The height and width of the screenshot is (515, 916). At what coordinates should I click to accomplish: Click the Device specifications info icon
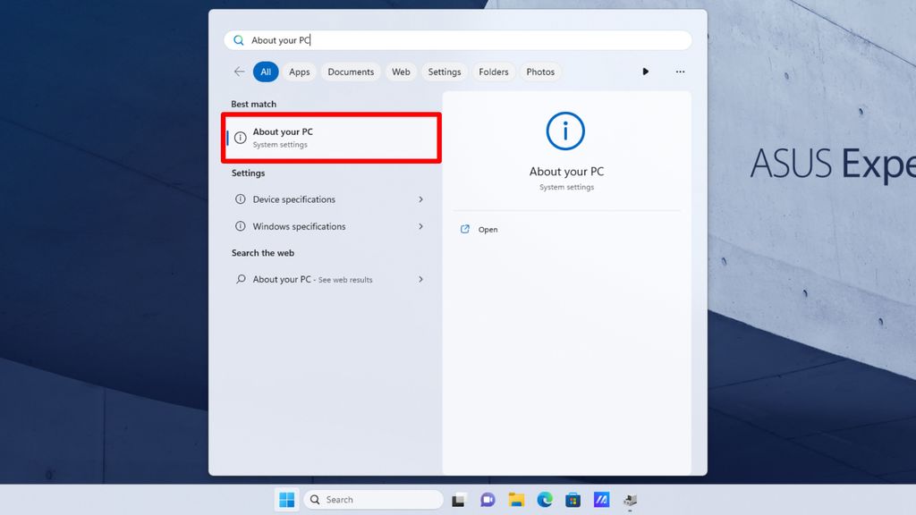click(238, 199)
